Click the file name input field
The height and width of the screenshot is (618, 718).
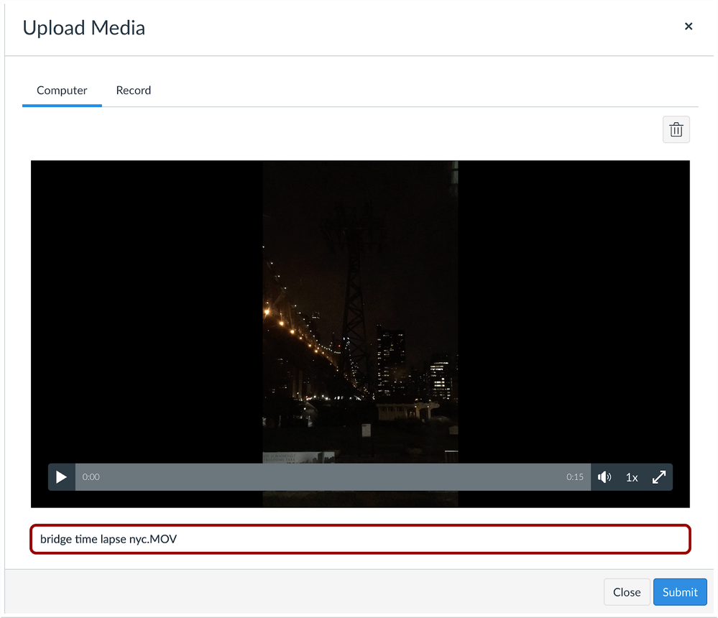(360, 539)
